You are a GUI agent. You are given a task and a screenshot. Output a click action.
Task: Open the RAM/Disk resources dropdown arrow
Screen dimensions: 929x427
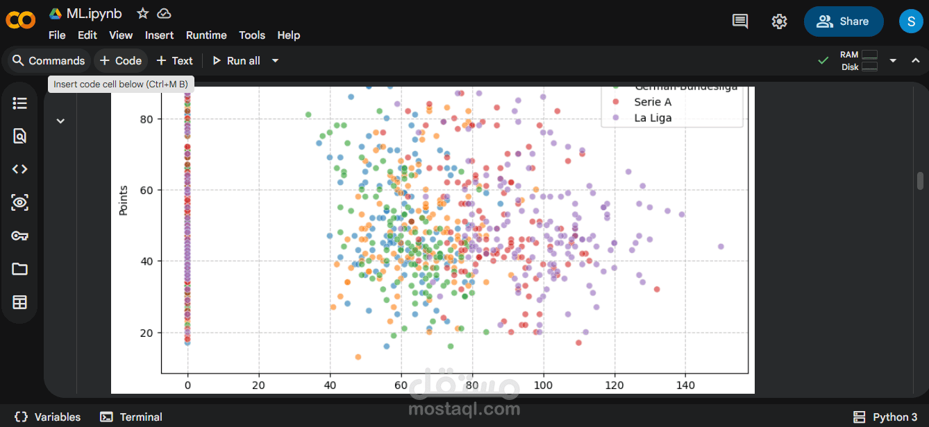pyautogui.click(x=894, y=61)
